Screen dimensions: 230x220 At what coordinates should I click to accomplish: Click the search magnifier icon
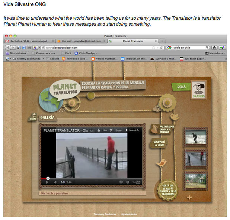tap(207, 48)
